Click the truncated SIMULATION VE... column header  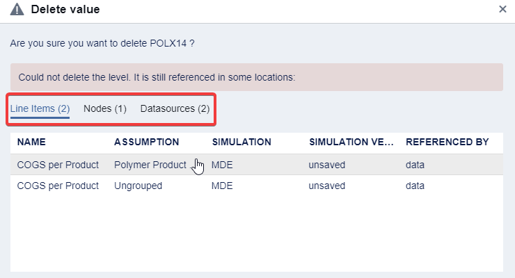coord(352,142)
